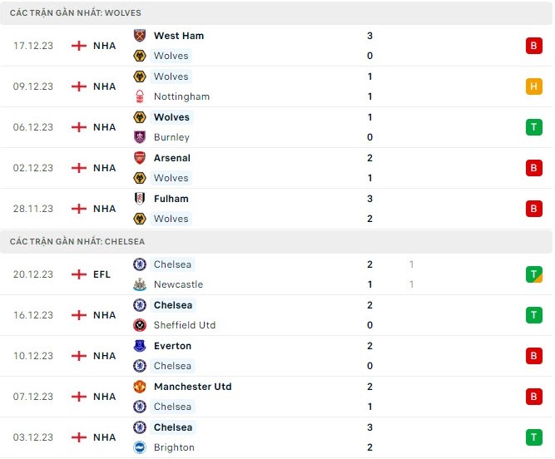Click the Nottingham Forest crest icon
Image resolution: width=555 pixels, height=459 pixels.
point(139,96)
